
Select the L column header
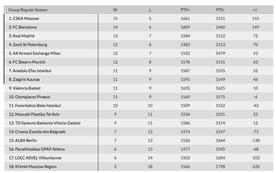[150, 10]
